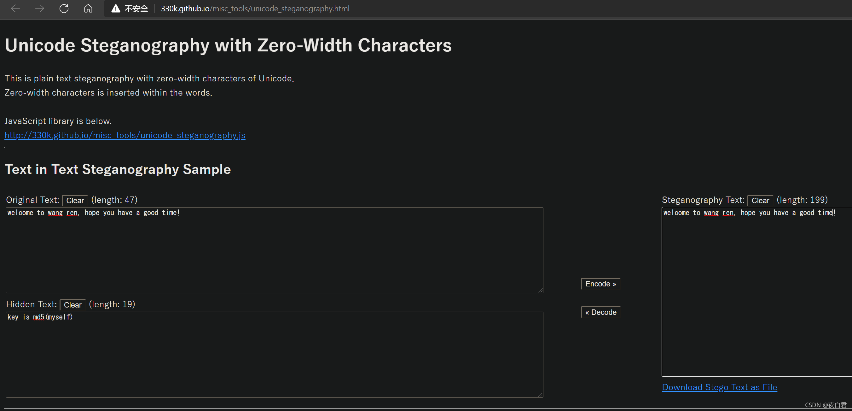852x411 pixels.
Task: Click the 'JavaScript library is below.' text
Action: coord(58,121)
